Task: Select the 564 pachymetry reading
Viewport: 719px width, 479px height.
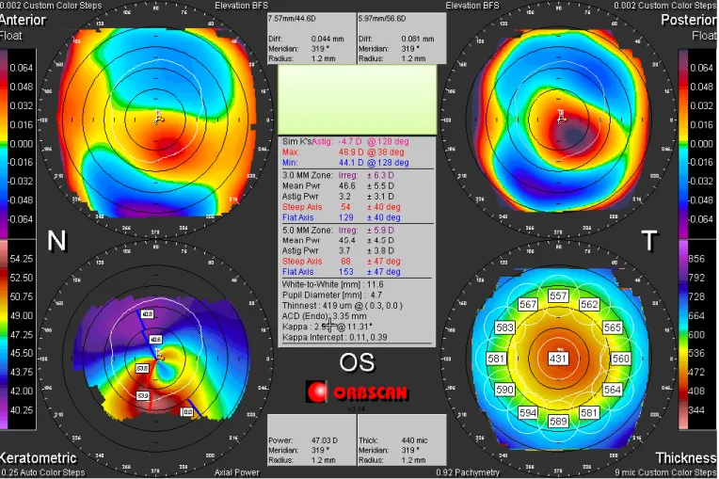Action: coord(612,390)
